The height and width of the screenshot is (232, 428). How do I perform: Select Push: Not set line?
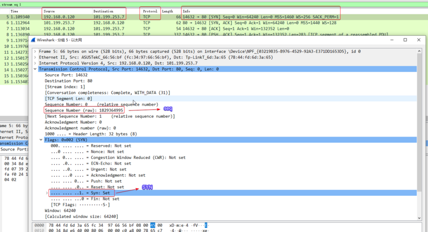point(86,181)
